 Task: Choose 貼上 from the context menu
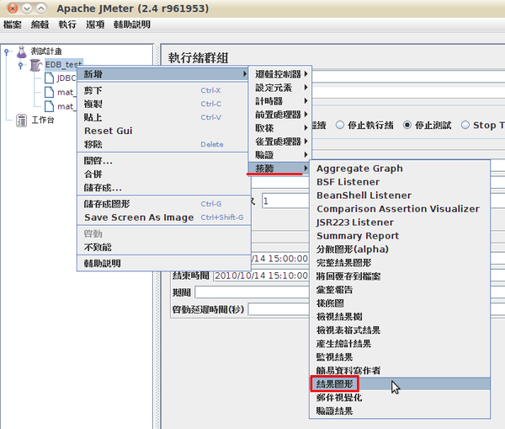tap(163, 117)
